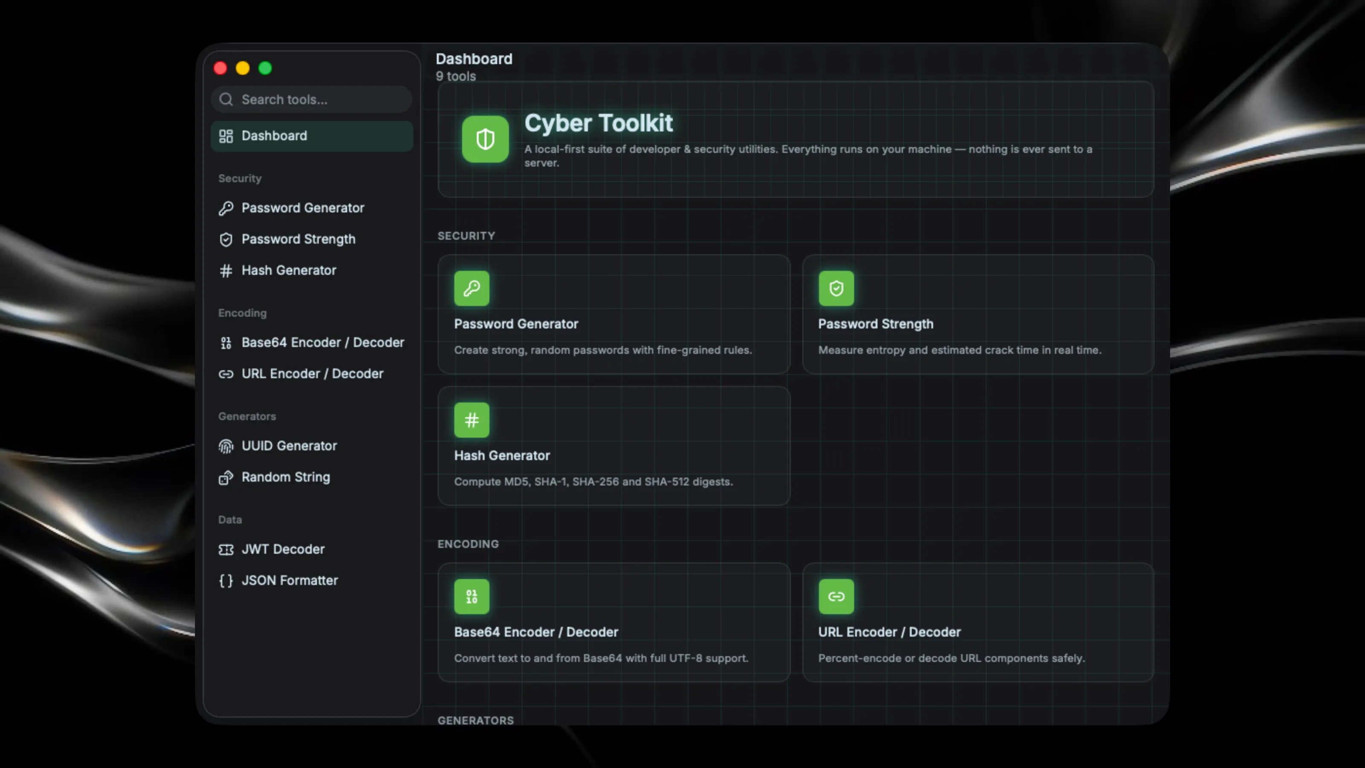Open JWT Decoder from the sidebar
This screenshot has height=768, width=1365.
coord(311,550)
